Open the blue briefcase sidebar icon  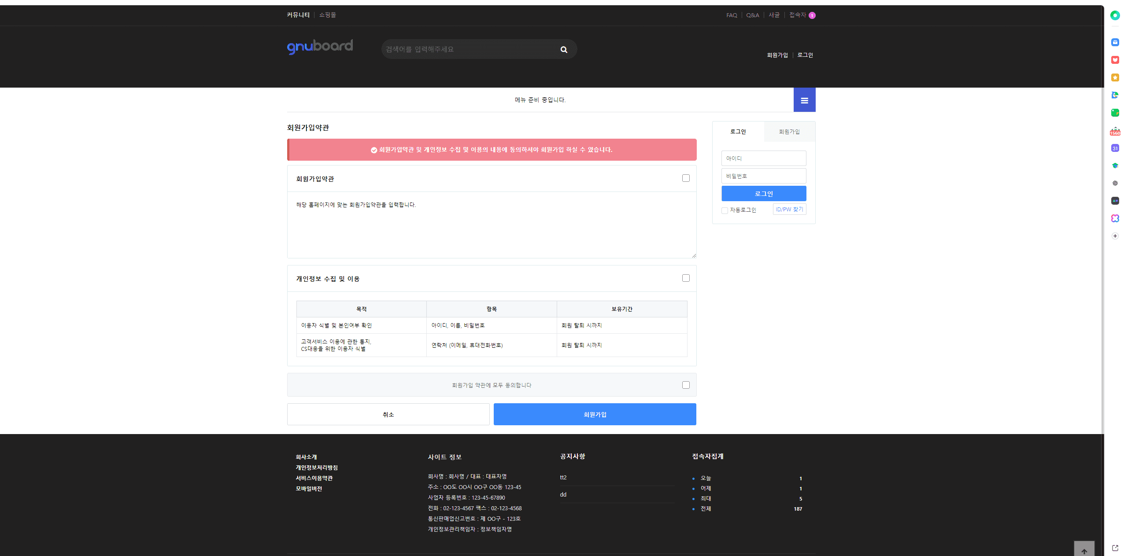click(1115, 42)
